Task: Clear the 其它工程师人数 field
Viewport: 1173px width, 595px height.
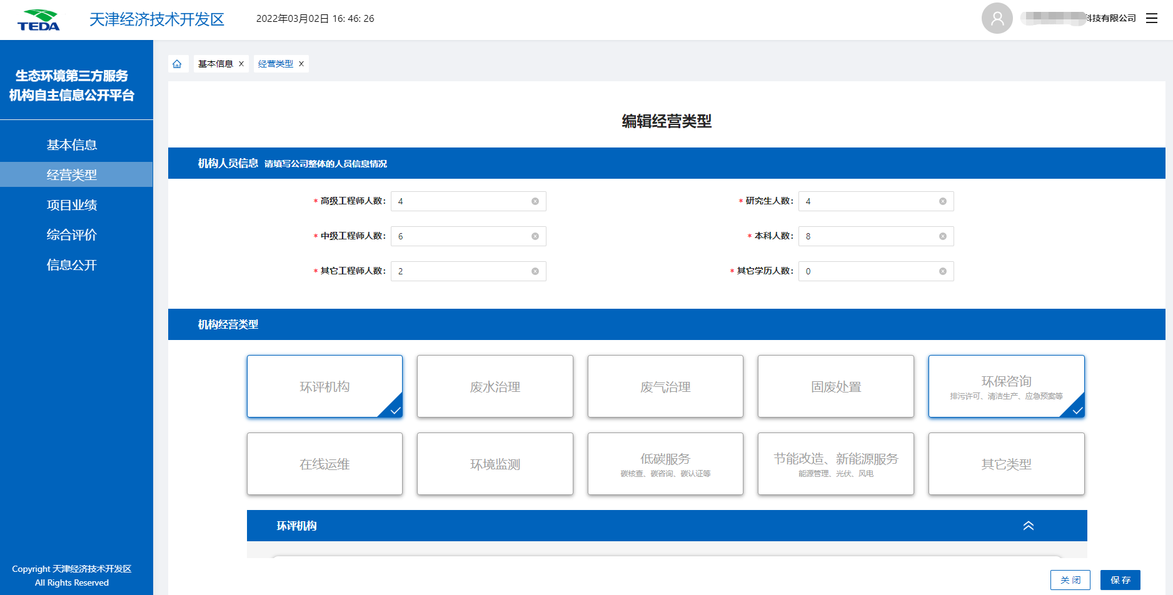Action: coord(535,271)
